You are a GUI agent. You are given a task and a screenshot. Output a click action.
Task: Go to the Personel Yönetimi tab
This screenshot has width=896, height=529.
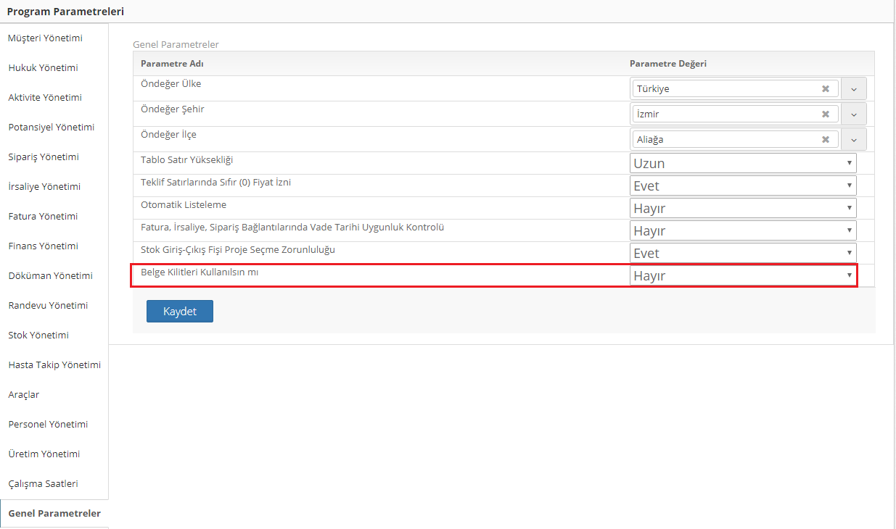pos(48,424)
